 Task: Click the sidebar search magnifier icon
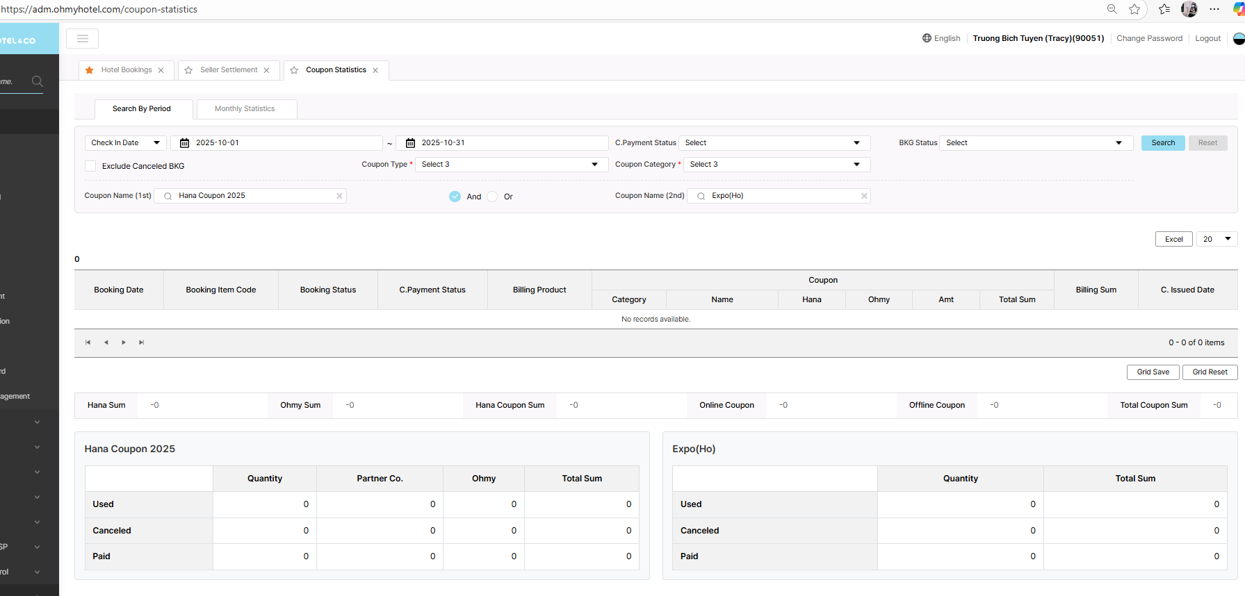(38, 81)
